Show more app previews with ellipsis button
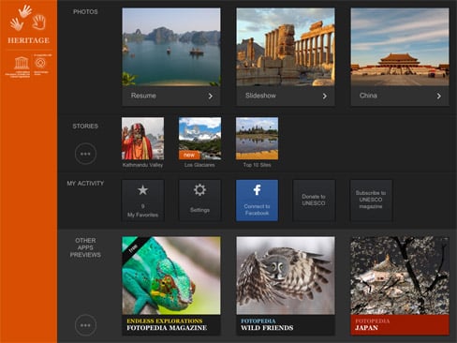The height and width of the screenshot is (343, 457). [x=85, y=325]
